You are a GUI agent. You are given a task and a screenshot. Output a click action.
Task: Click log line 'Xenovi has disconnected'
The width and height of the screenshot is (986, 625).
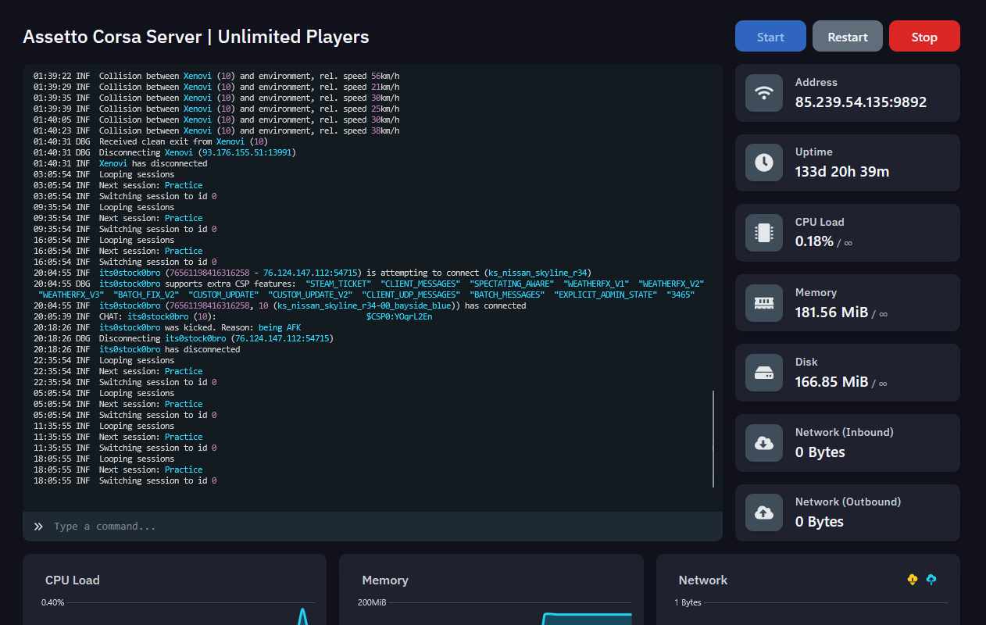point(120,163)
